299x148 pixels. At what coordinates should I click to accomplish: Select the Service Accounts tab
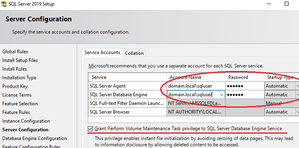point(102,53)
